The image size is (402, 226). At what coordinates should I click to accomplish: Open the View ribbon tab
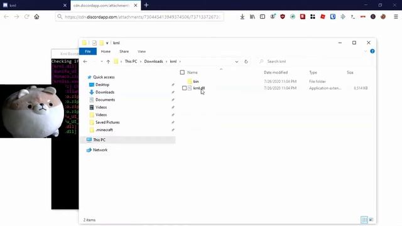point(141,51)
